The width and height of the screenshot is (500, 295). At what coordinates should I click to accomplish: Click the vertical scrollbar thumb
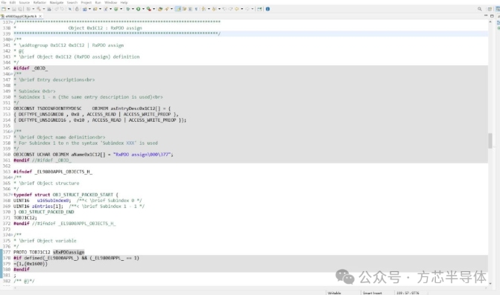(490, 141)
